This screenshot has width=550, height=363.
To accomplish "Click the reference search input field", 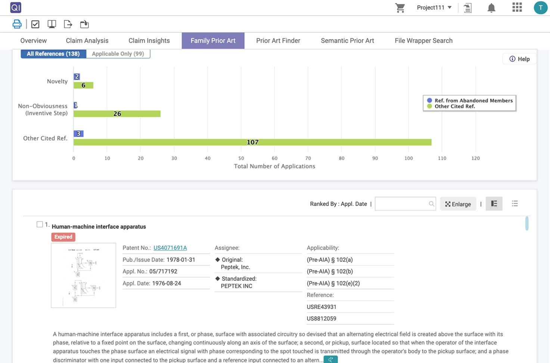I will pos(405,204).
